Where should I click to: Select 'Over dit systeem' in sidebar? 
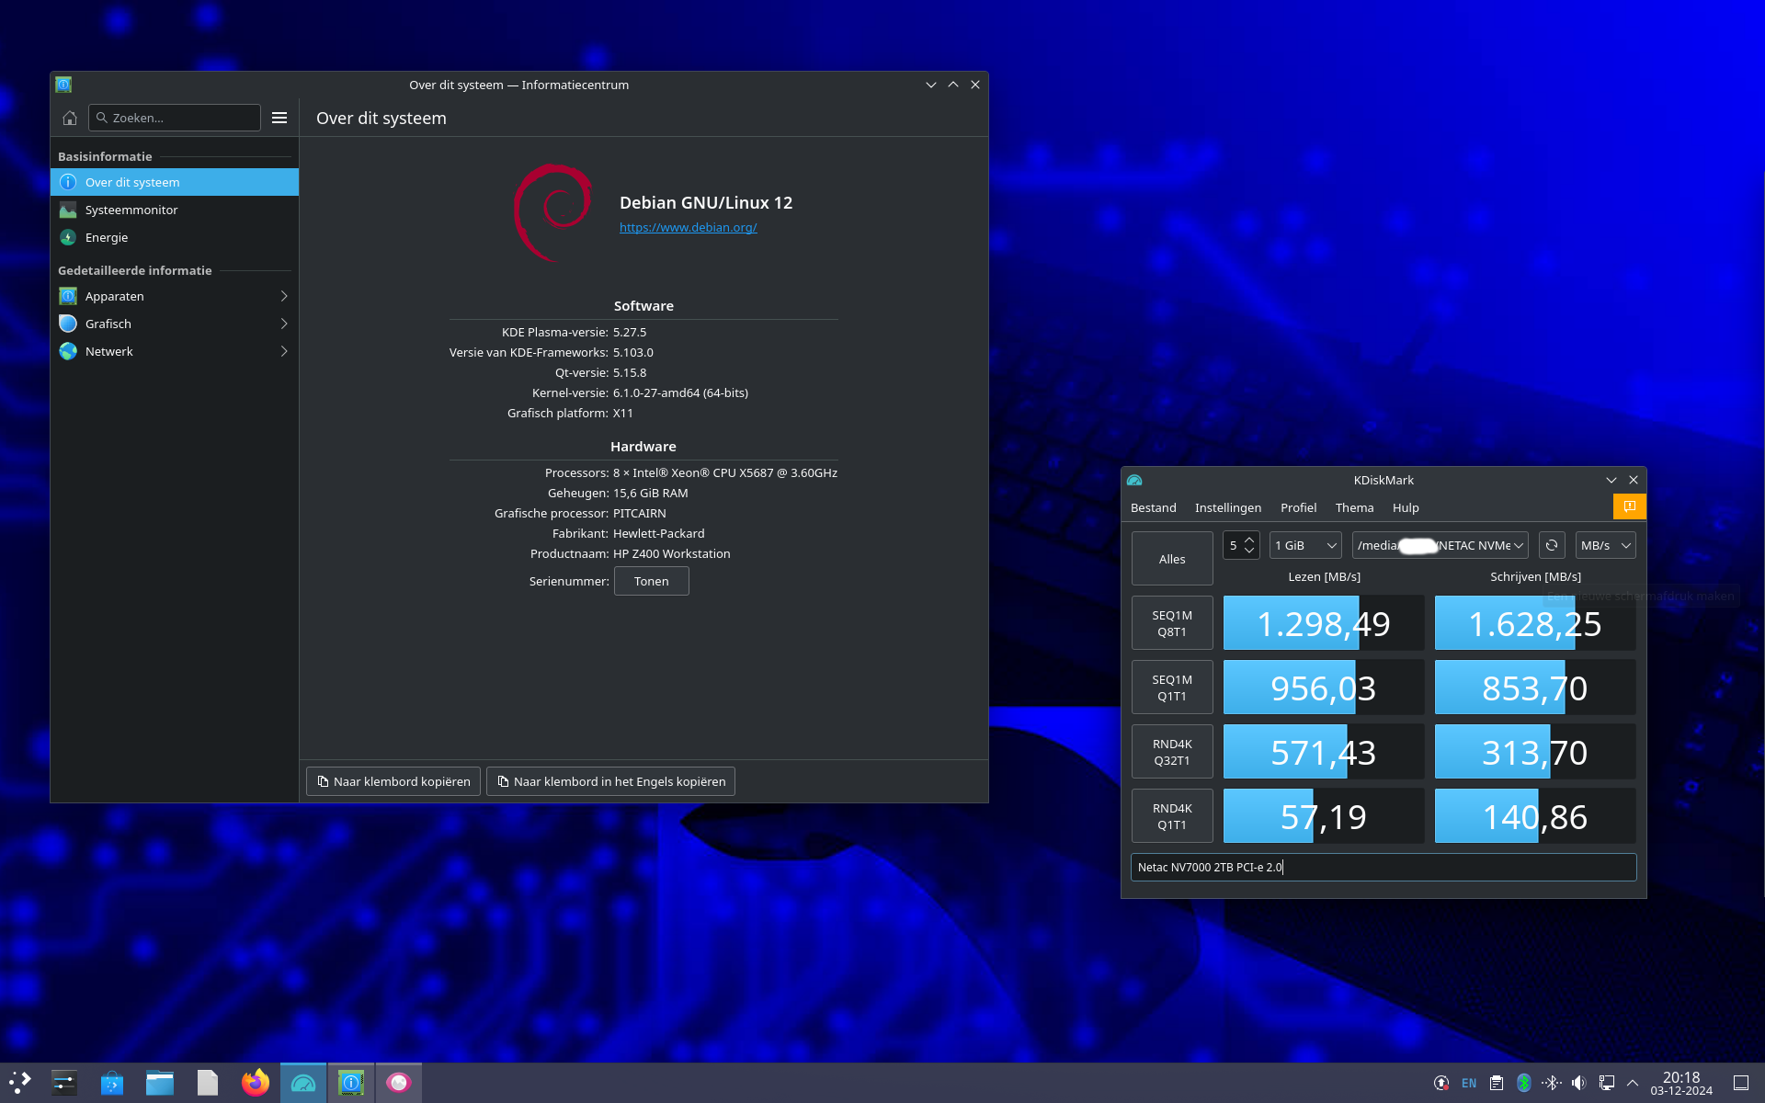[x=175, y=182]
